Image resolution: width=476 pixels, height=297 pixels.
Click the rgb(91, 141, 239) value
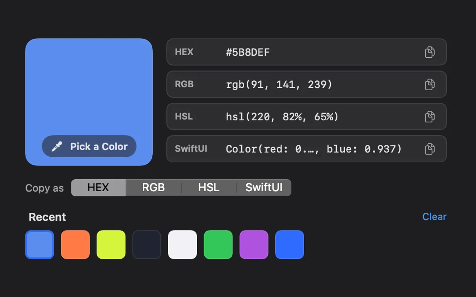pyautogui.click(x=279, y=84)
